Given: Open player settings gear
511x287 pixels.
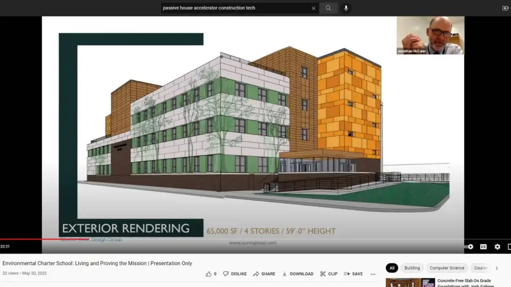Looking at the screenshot, I should pos(497,247).
